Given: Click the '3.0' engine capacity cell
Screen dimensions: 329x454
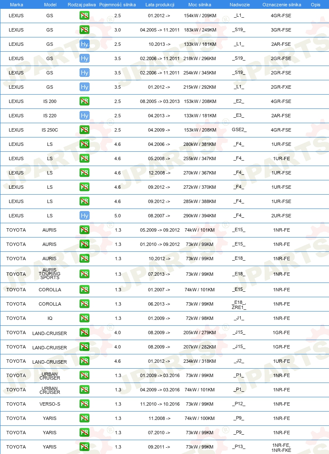Looking at the screenshot, I should [118, 30].
